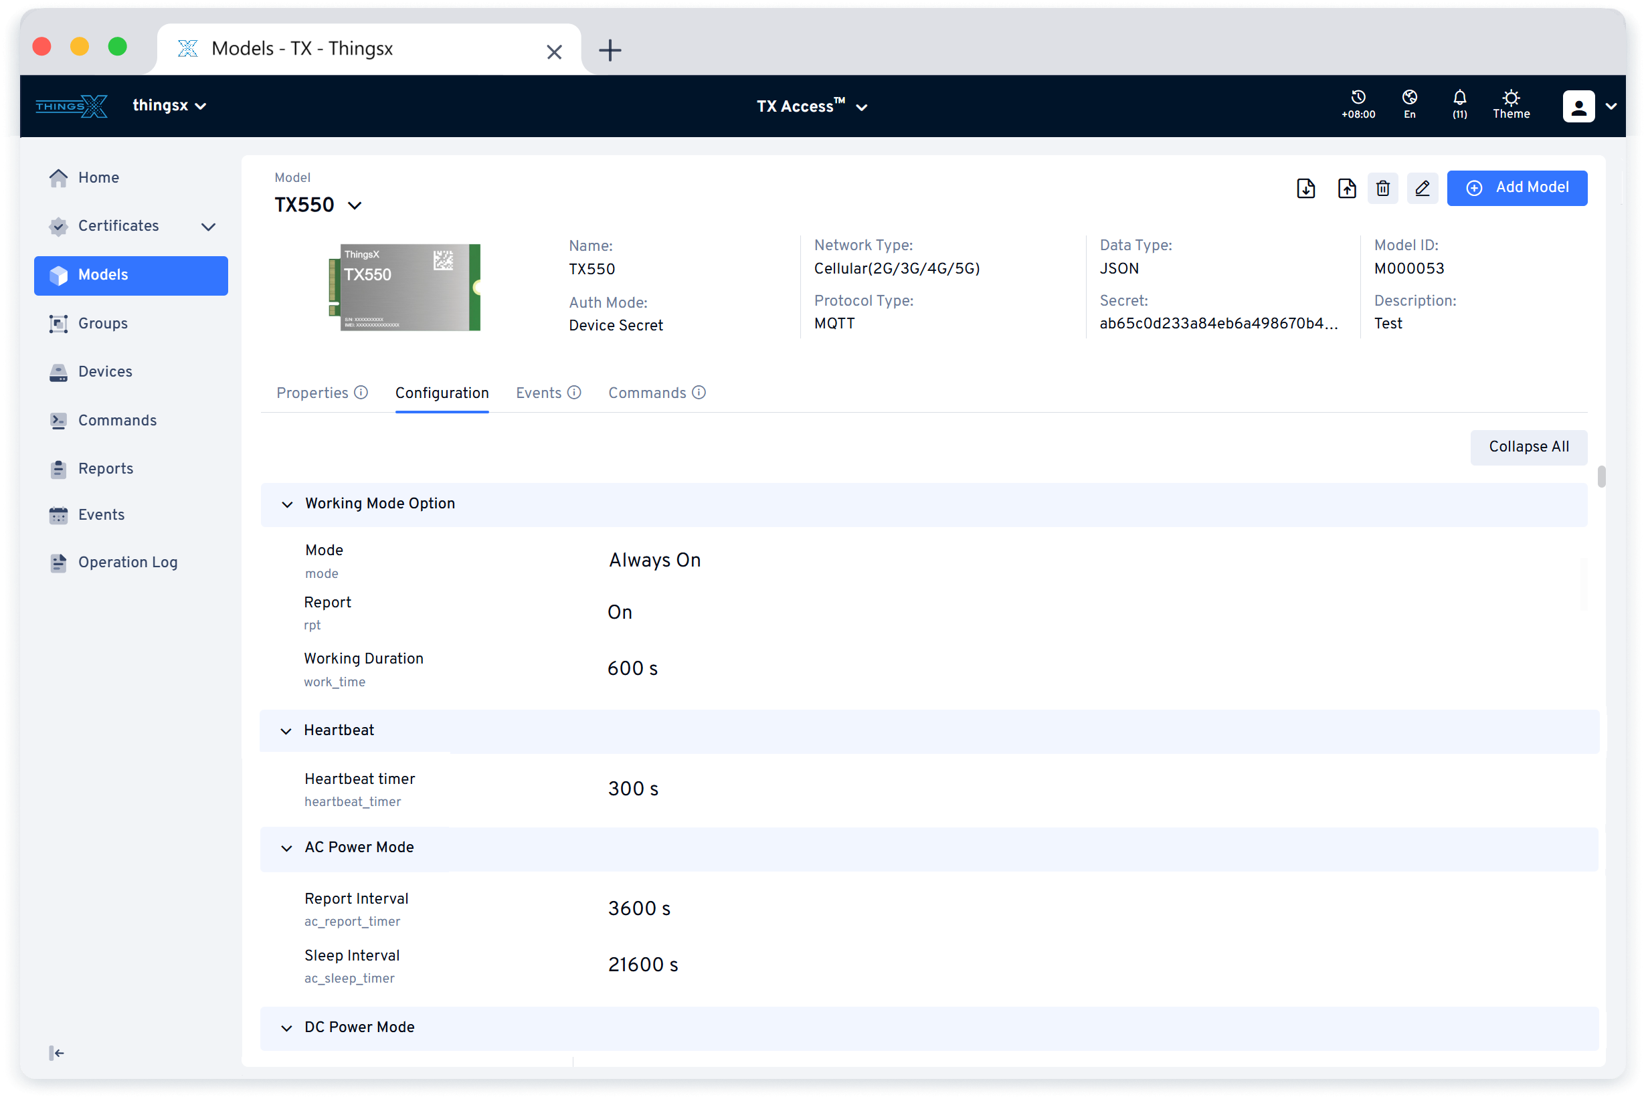
Task: Collapse the sidebar with the arrow icon
Action: 57,1052
